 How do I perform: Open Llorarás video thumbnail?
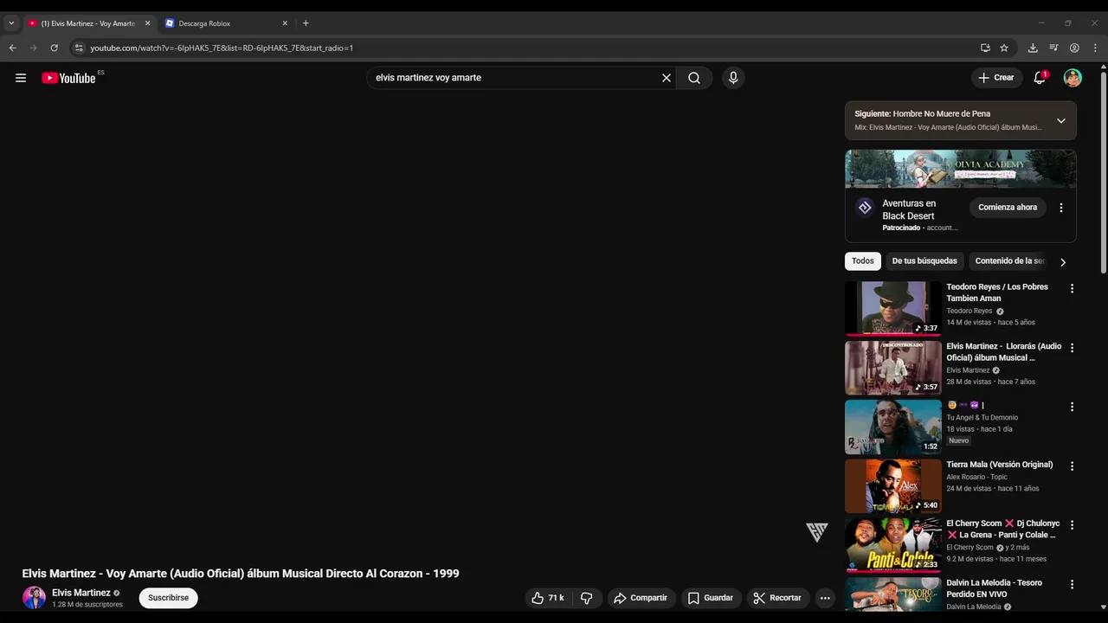tap(893, 368)
